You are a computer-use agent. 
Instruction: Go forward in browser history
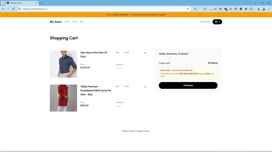click(8, 9)
